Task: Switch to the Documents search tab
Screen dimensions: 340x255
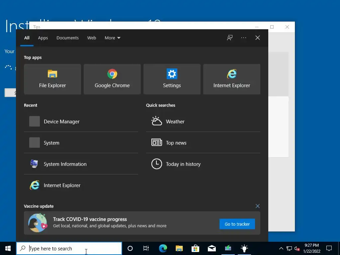Action: [x=67, y=38]
